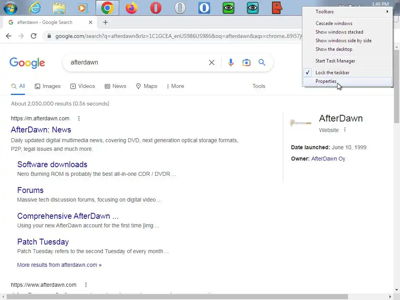Click the horizontal scrollbar right arrow
The image size is (400, 300).
click(x=390, y=297)
